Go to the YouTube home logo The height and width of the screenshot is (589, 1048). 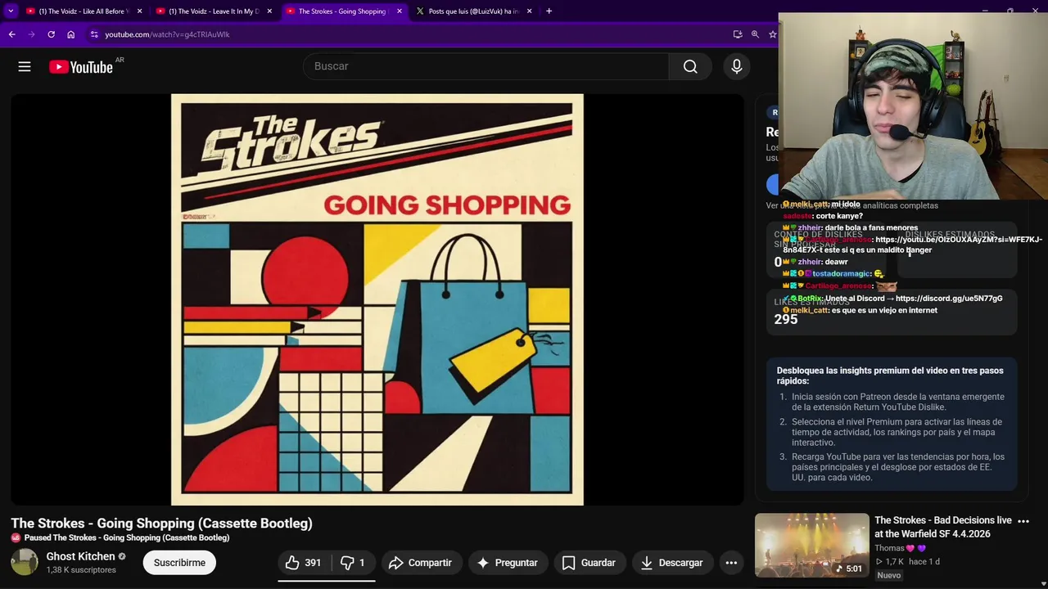click(81, 67)
